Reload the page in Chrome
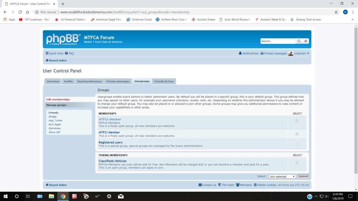 click(x=20, y=12)
